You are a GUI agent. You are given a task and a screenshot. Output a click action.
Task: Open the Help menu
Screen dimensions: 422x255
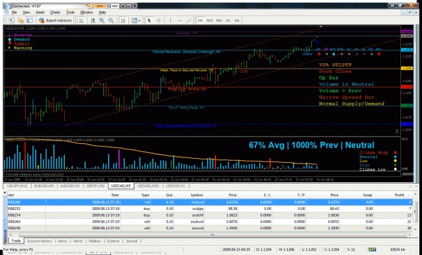point(102,12)
